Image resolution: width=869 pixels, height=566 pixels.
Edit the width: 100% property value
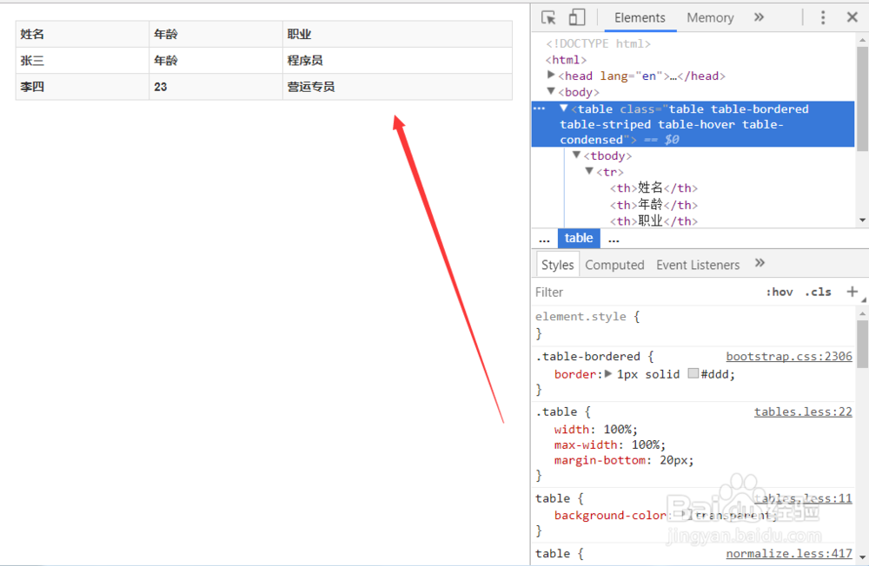coord(619,429)
